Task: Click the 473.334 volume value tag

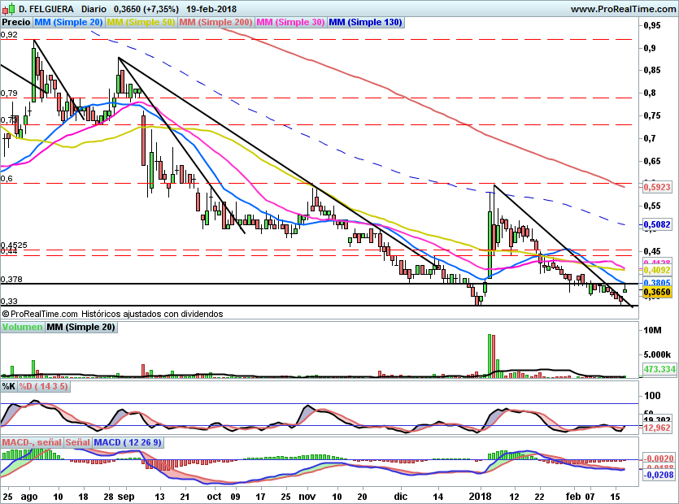Action: click(x=659, y=369)
